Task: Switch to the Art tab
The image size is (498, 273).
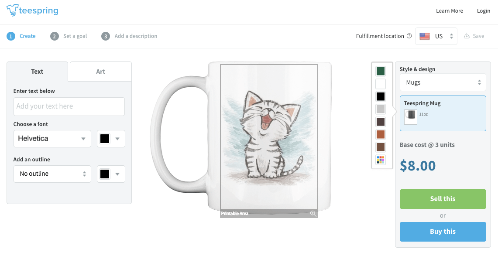Action: pos(100,72)
